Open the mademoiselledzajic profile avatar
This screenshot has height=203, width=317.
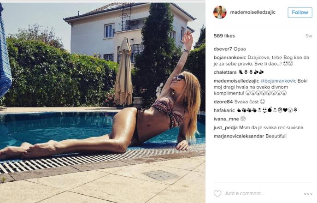[x=220, y=12]
